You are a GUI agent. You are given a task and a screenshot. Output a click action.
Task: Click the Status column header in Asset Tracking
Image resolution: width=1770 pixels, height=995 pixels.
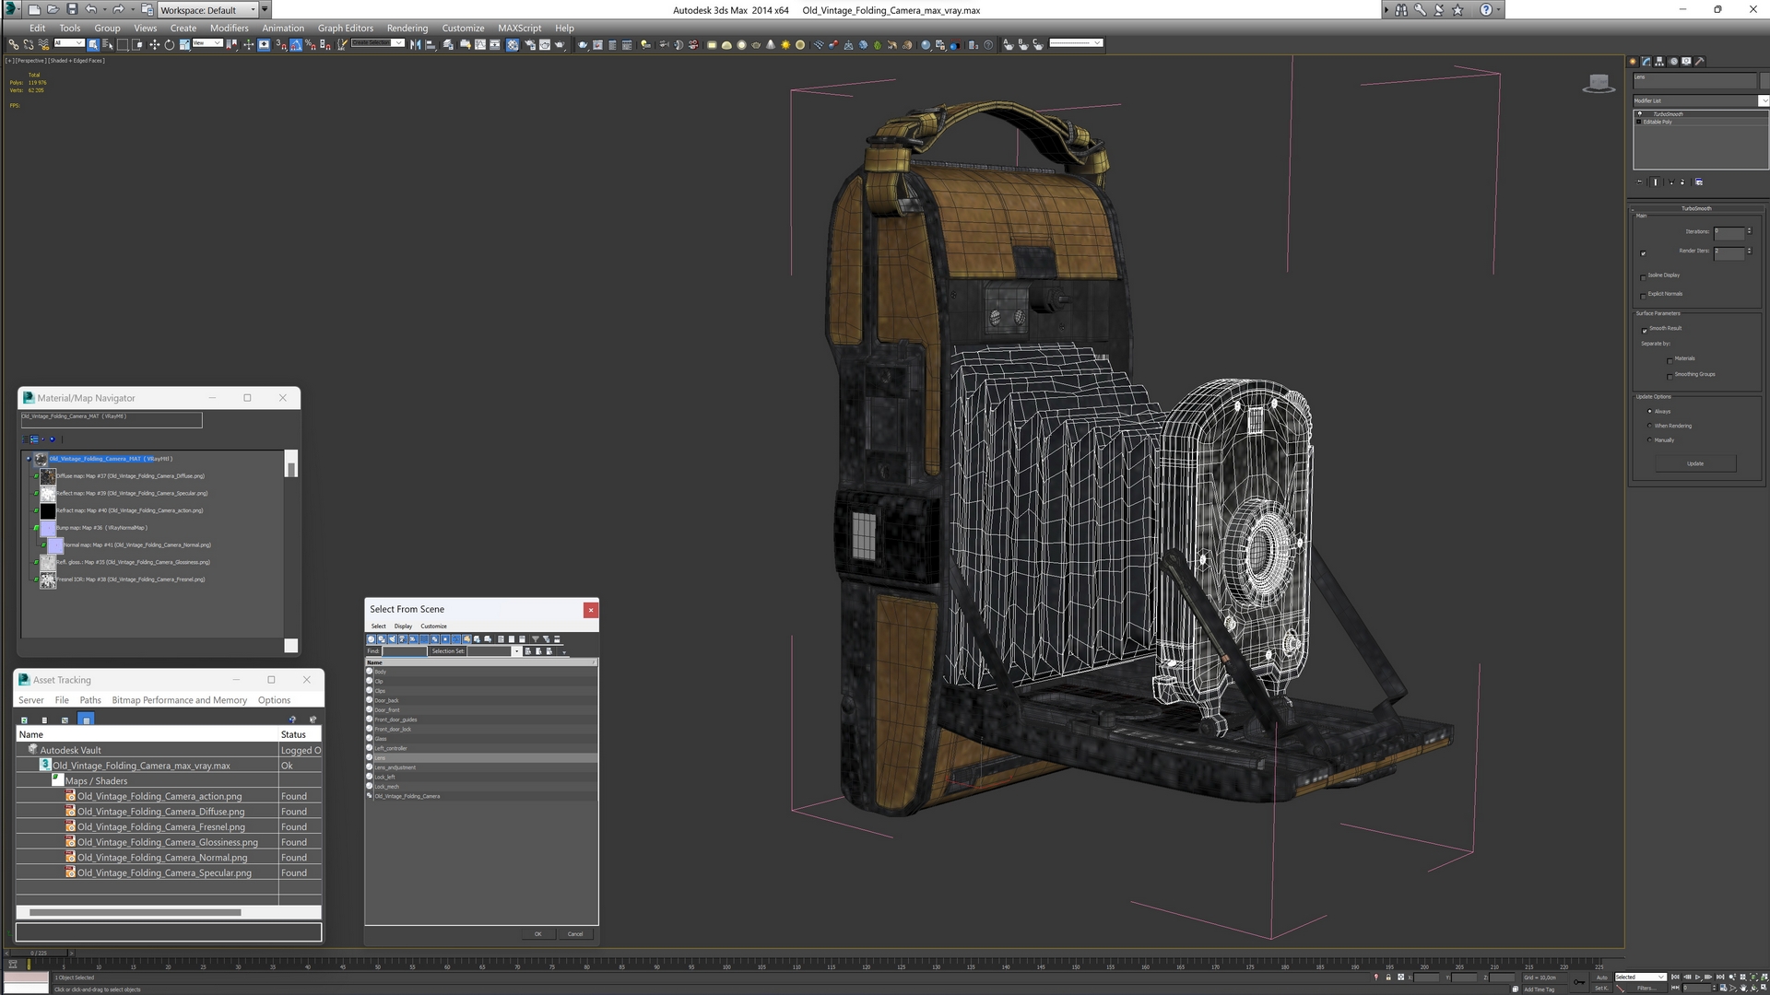click(x=300, y=734)
